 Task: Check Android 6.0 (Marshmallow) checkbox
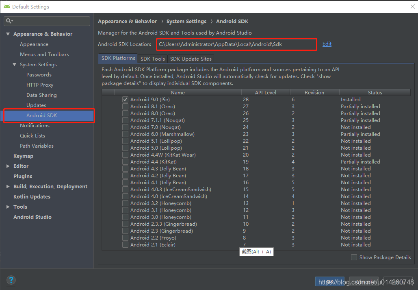(x=125, y=134)
